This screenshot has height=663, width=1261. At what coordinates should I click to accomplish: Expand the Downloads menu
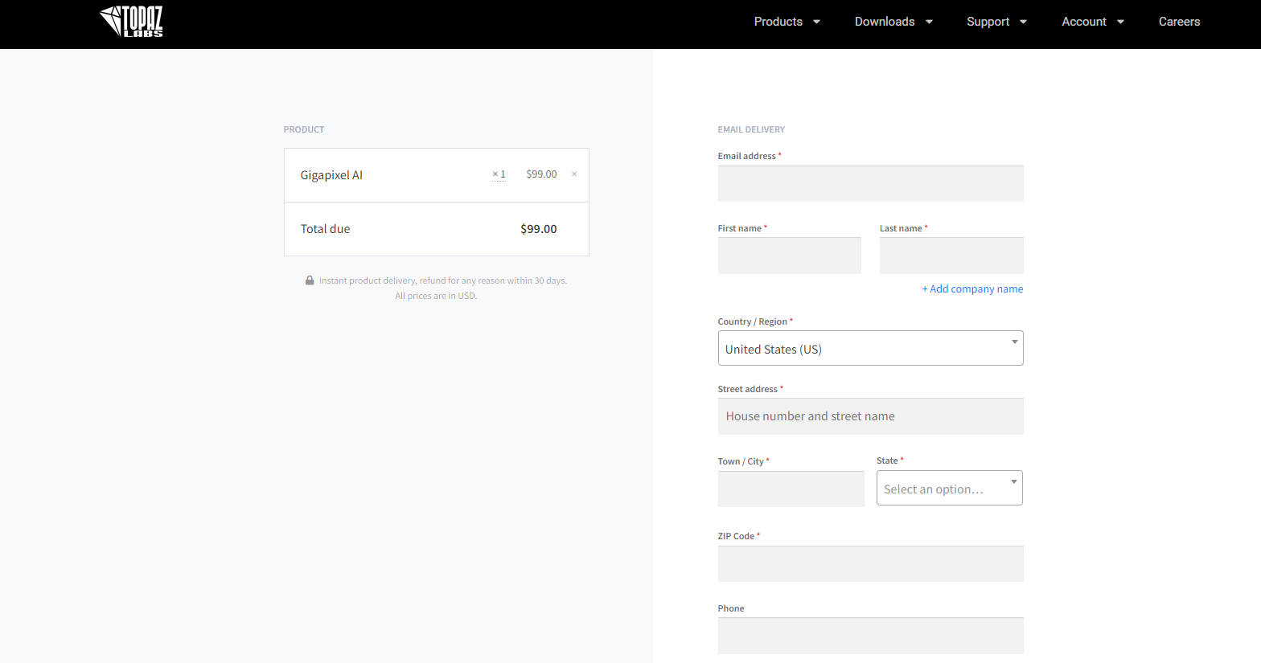893,22
